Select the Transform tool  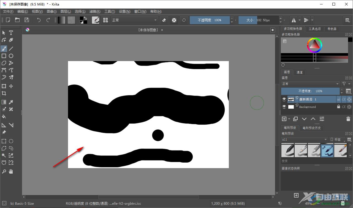pos(4,86)
